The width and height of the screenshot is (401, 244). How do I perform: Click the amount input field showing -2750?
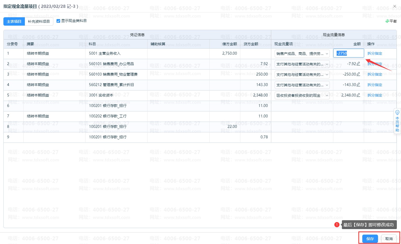[x=348, y=53]
